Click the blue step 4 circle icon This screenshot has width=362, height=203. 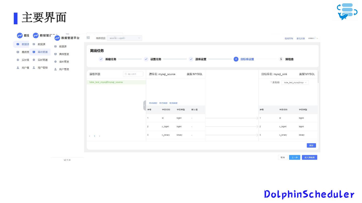point(236,59)
